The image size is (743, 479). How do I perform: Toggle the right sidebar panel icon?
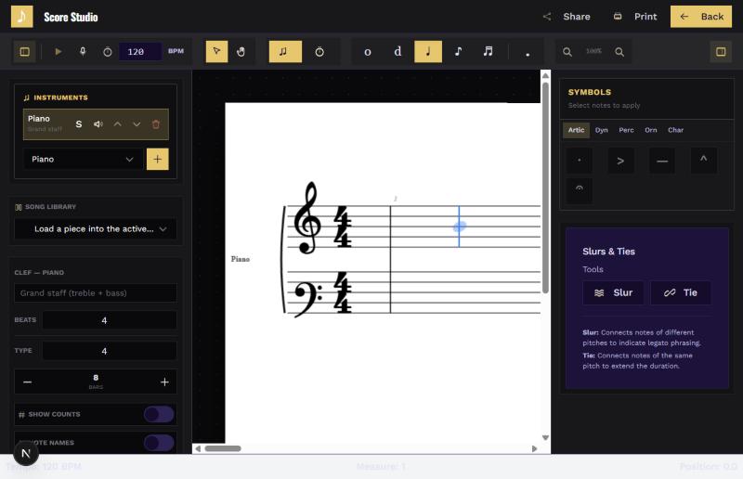pyautogui.click(x=721, y=52)
